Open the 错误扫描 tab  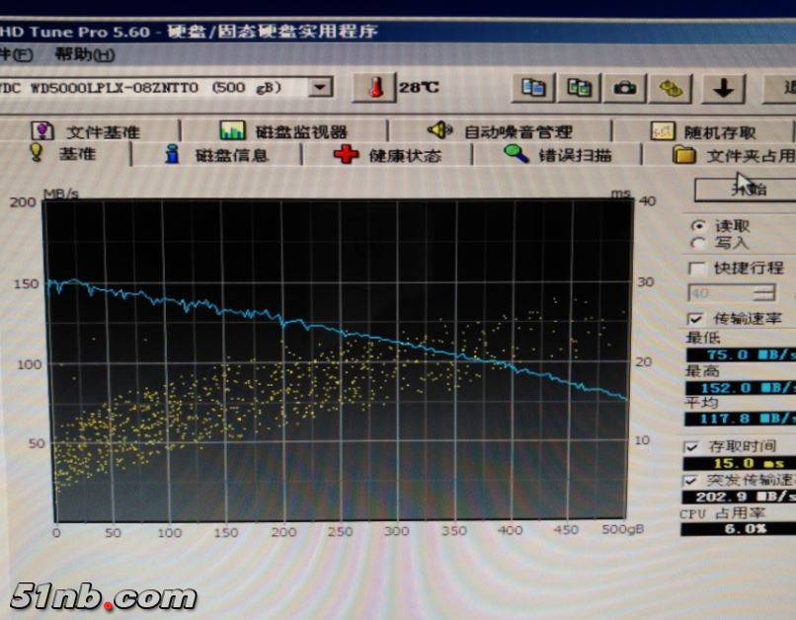pyautogui.click(x=558, y=155)
